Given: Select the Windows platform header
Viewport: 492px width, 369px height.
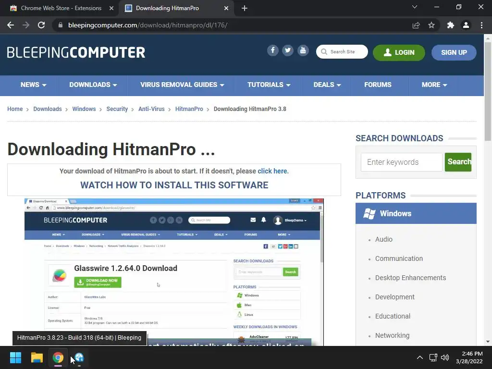Looking at the screenshot, I should tap(416, 213).
